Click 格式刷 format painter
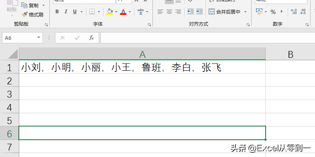This screenshot has width=315, height=157. (33, 15)
